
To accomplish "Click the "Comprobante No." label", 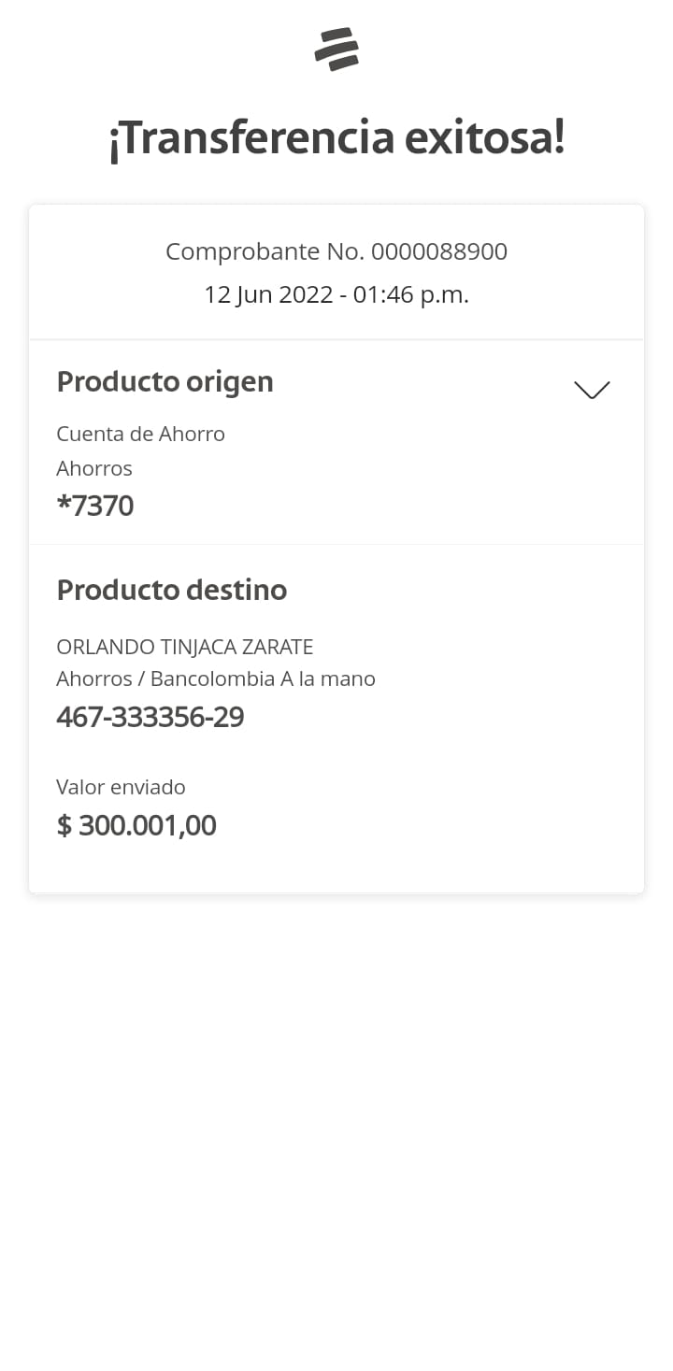I will tap(265, 251).
